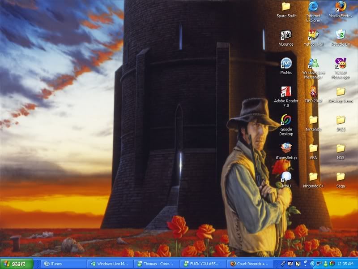This screenshot has width=358, height=269.
Task: Click the Google Desktop tray icon
Action: tap(332, 264)
